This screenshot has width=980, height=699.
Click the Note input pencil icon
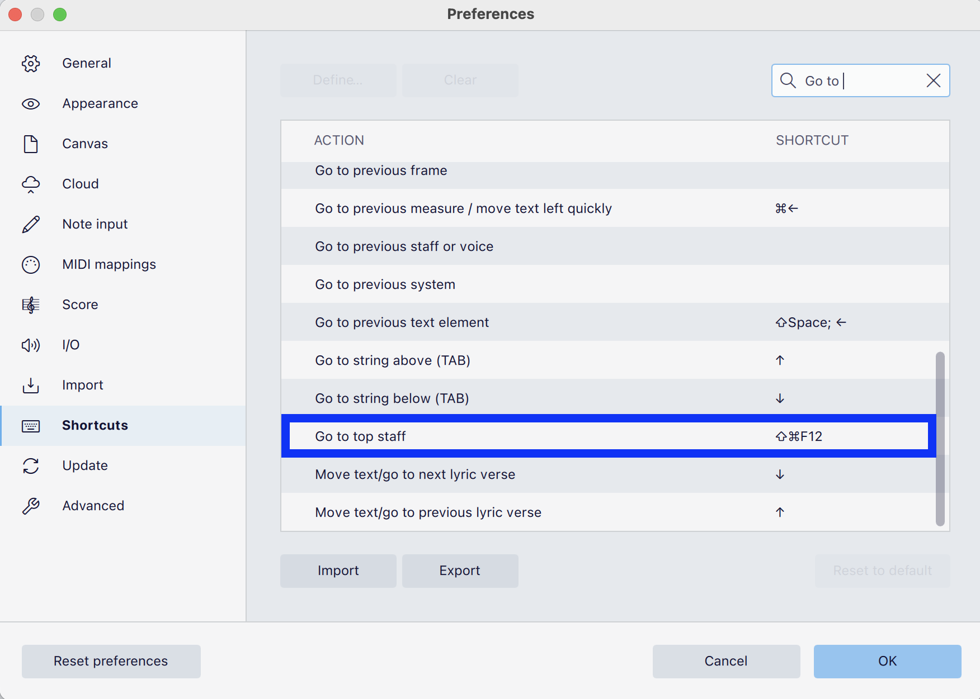coord(31,224)
